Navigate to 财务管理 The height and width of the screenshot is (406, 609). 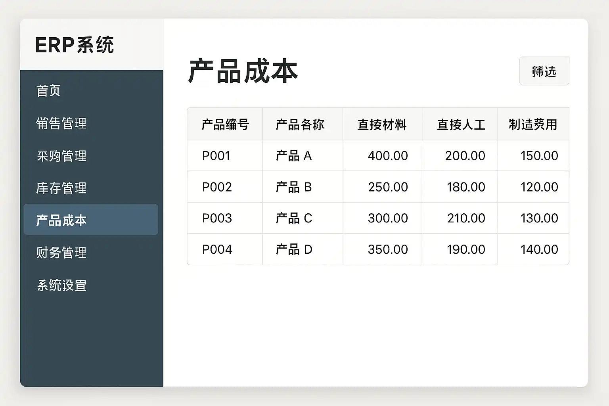pyautogui.click(x=61, y=253)
